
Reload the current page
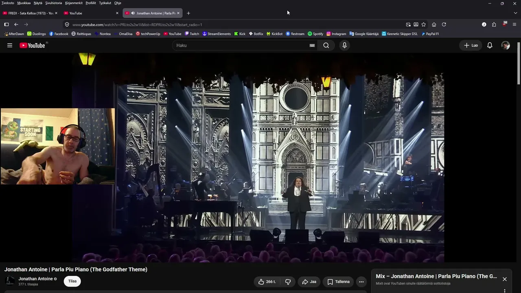point(444,24)
